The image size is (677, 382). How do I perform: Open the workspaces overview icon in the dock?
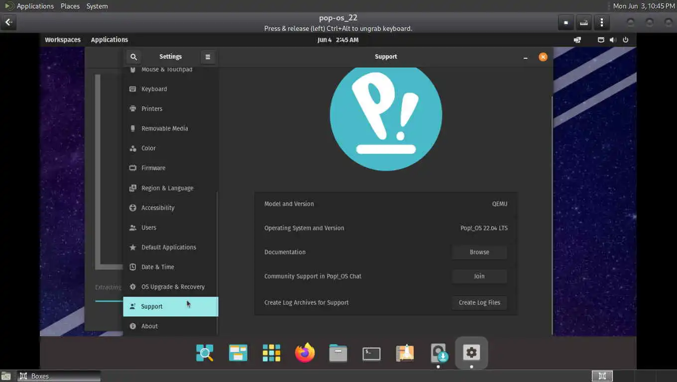tap(238, 353)
